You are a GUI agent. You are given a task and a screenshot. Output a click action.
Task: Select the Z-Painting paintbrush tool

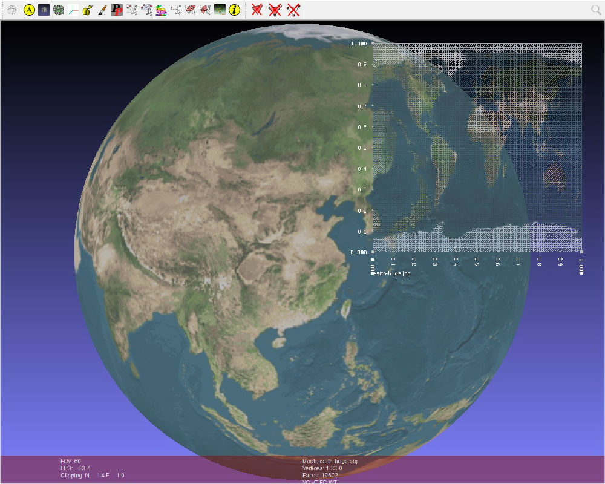point(102,10)
